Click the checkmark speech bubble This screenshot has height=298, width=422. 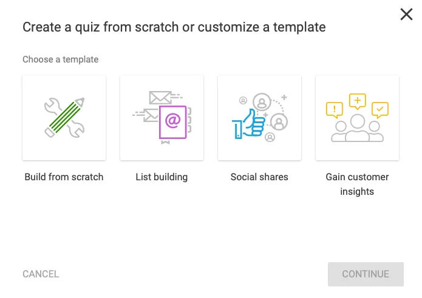(380, 110)
